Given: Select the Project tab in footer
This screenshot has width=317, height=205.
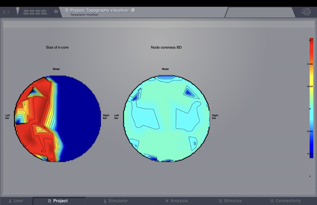Looking at the screenshot, I should pyautogui.click(x=58, y=201).
